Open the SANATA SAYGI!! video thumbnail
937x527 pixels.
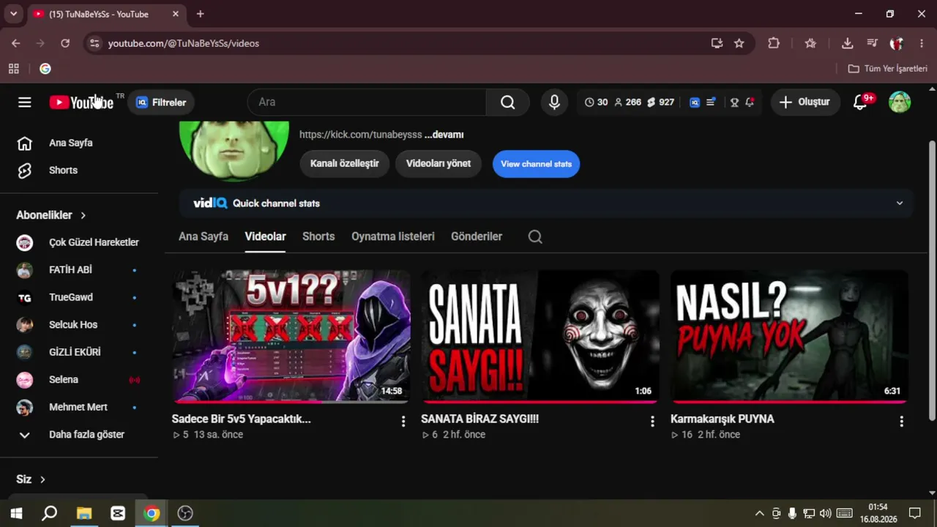click(540, 337)
